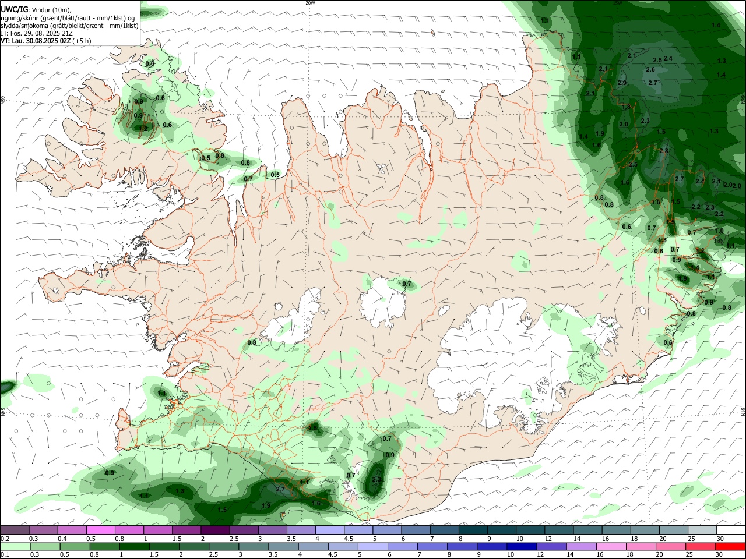Click the "VT: Lau. 30.08.2025 02Z (+5 h)" line
This screenshot has width=746, height=559.
(x=45, y=41)
